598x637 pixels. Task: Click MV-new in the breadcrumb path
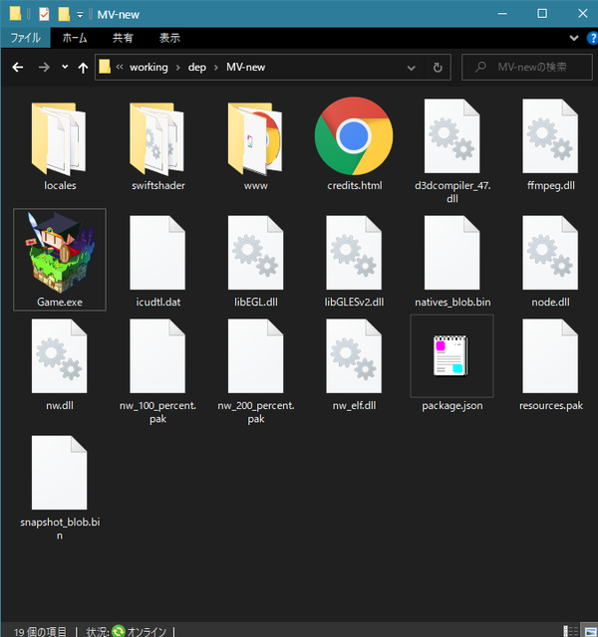(x=246, y=67)
